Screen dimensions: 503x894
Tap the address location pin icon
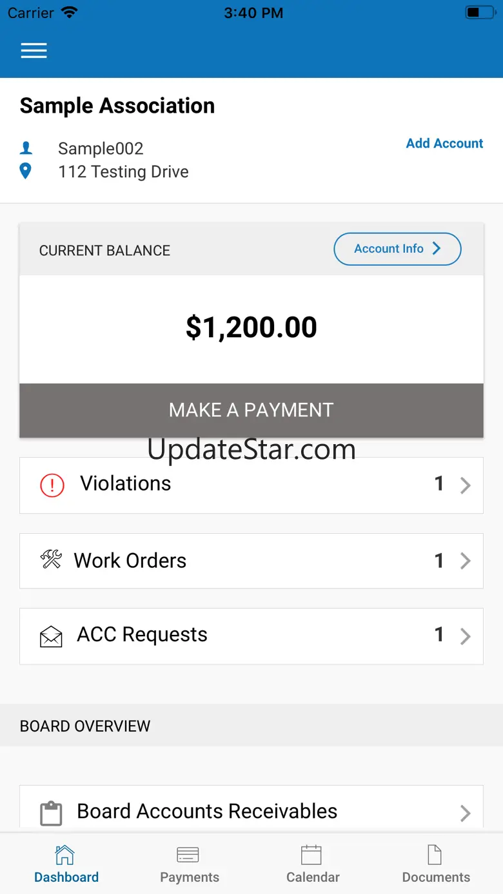tap(26, 171)
